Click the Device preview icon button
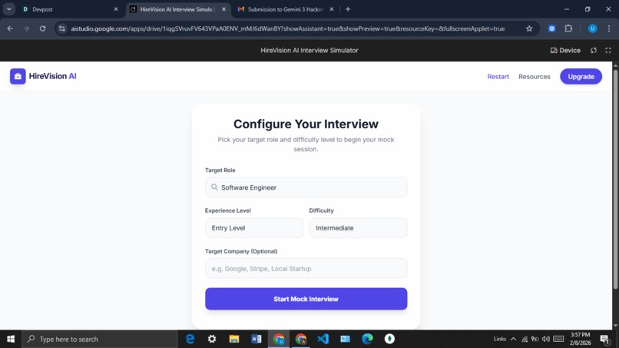 tap(565, 50)
